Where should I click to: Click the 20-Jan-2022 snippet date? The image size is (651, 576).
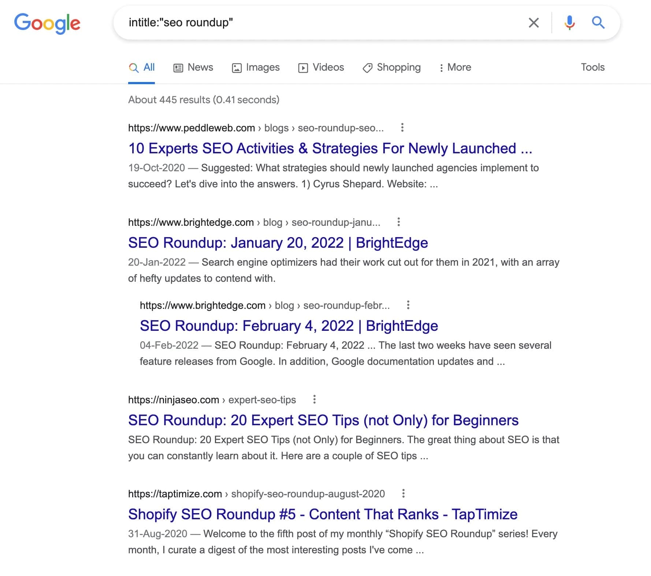pyautogui.click(x=157, y=262)
